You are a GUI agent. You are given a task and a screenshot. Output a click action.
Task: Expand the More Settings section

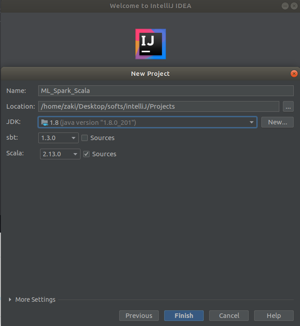pyautogui.click(x=10, y=300)
